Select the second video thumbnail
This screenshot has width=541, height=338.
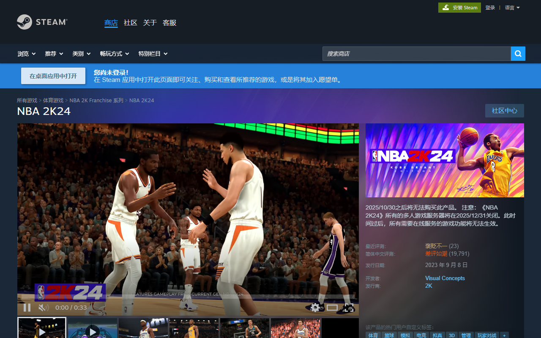(93, 328)
